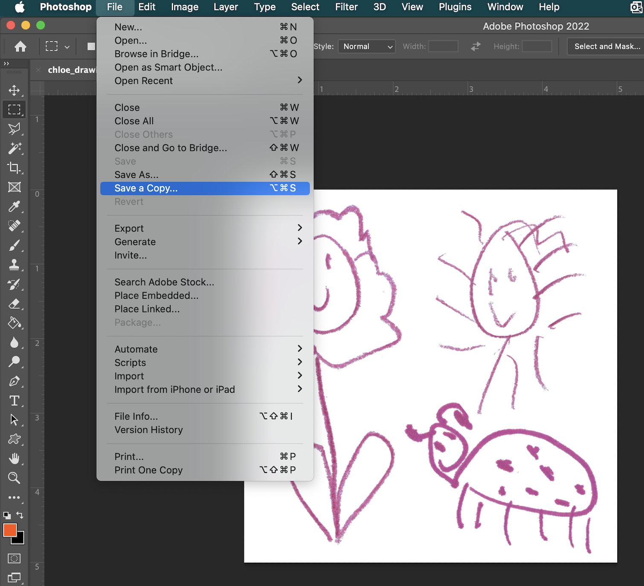The width and height of the screenshot is (644, 586).
Task: Select the Eyedropper tool
Action: click(14, 206)
